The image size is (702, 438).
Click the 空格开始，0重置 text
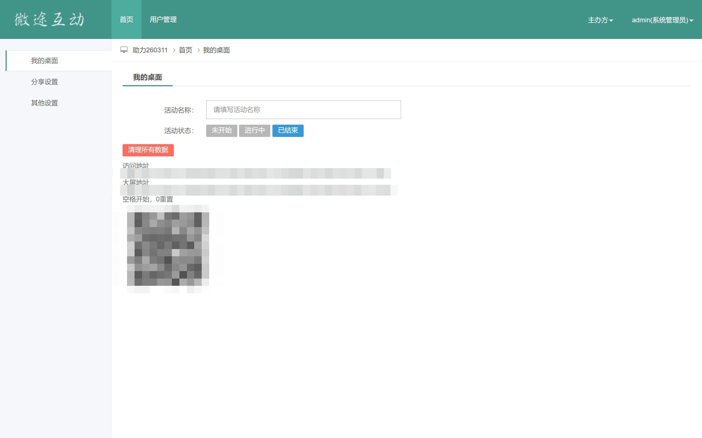pos(148,199)
